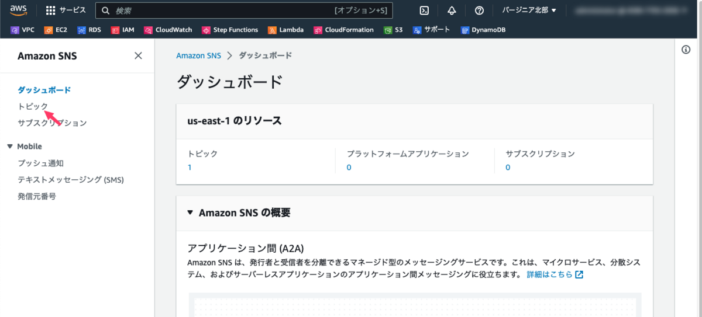Click the Amazon SNS breadcrumb link
The width and height of the screenshot is (702, 317).
pyautogui.click(x=199, y=55)
